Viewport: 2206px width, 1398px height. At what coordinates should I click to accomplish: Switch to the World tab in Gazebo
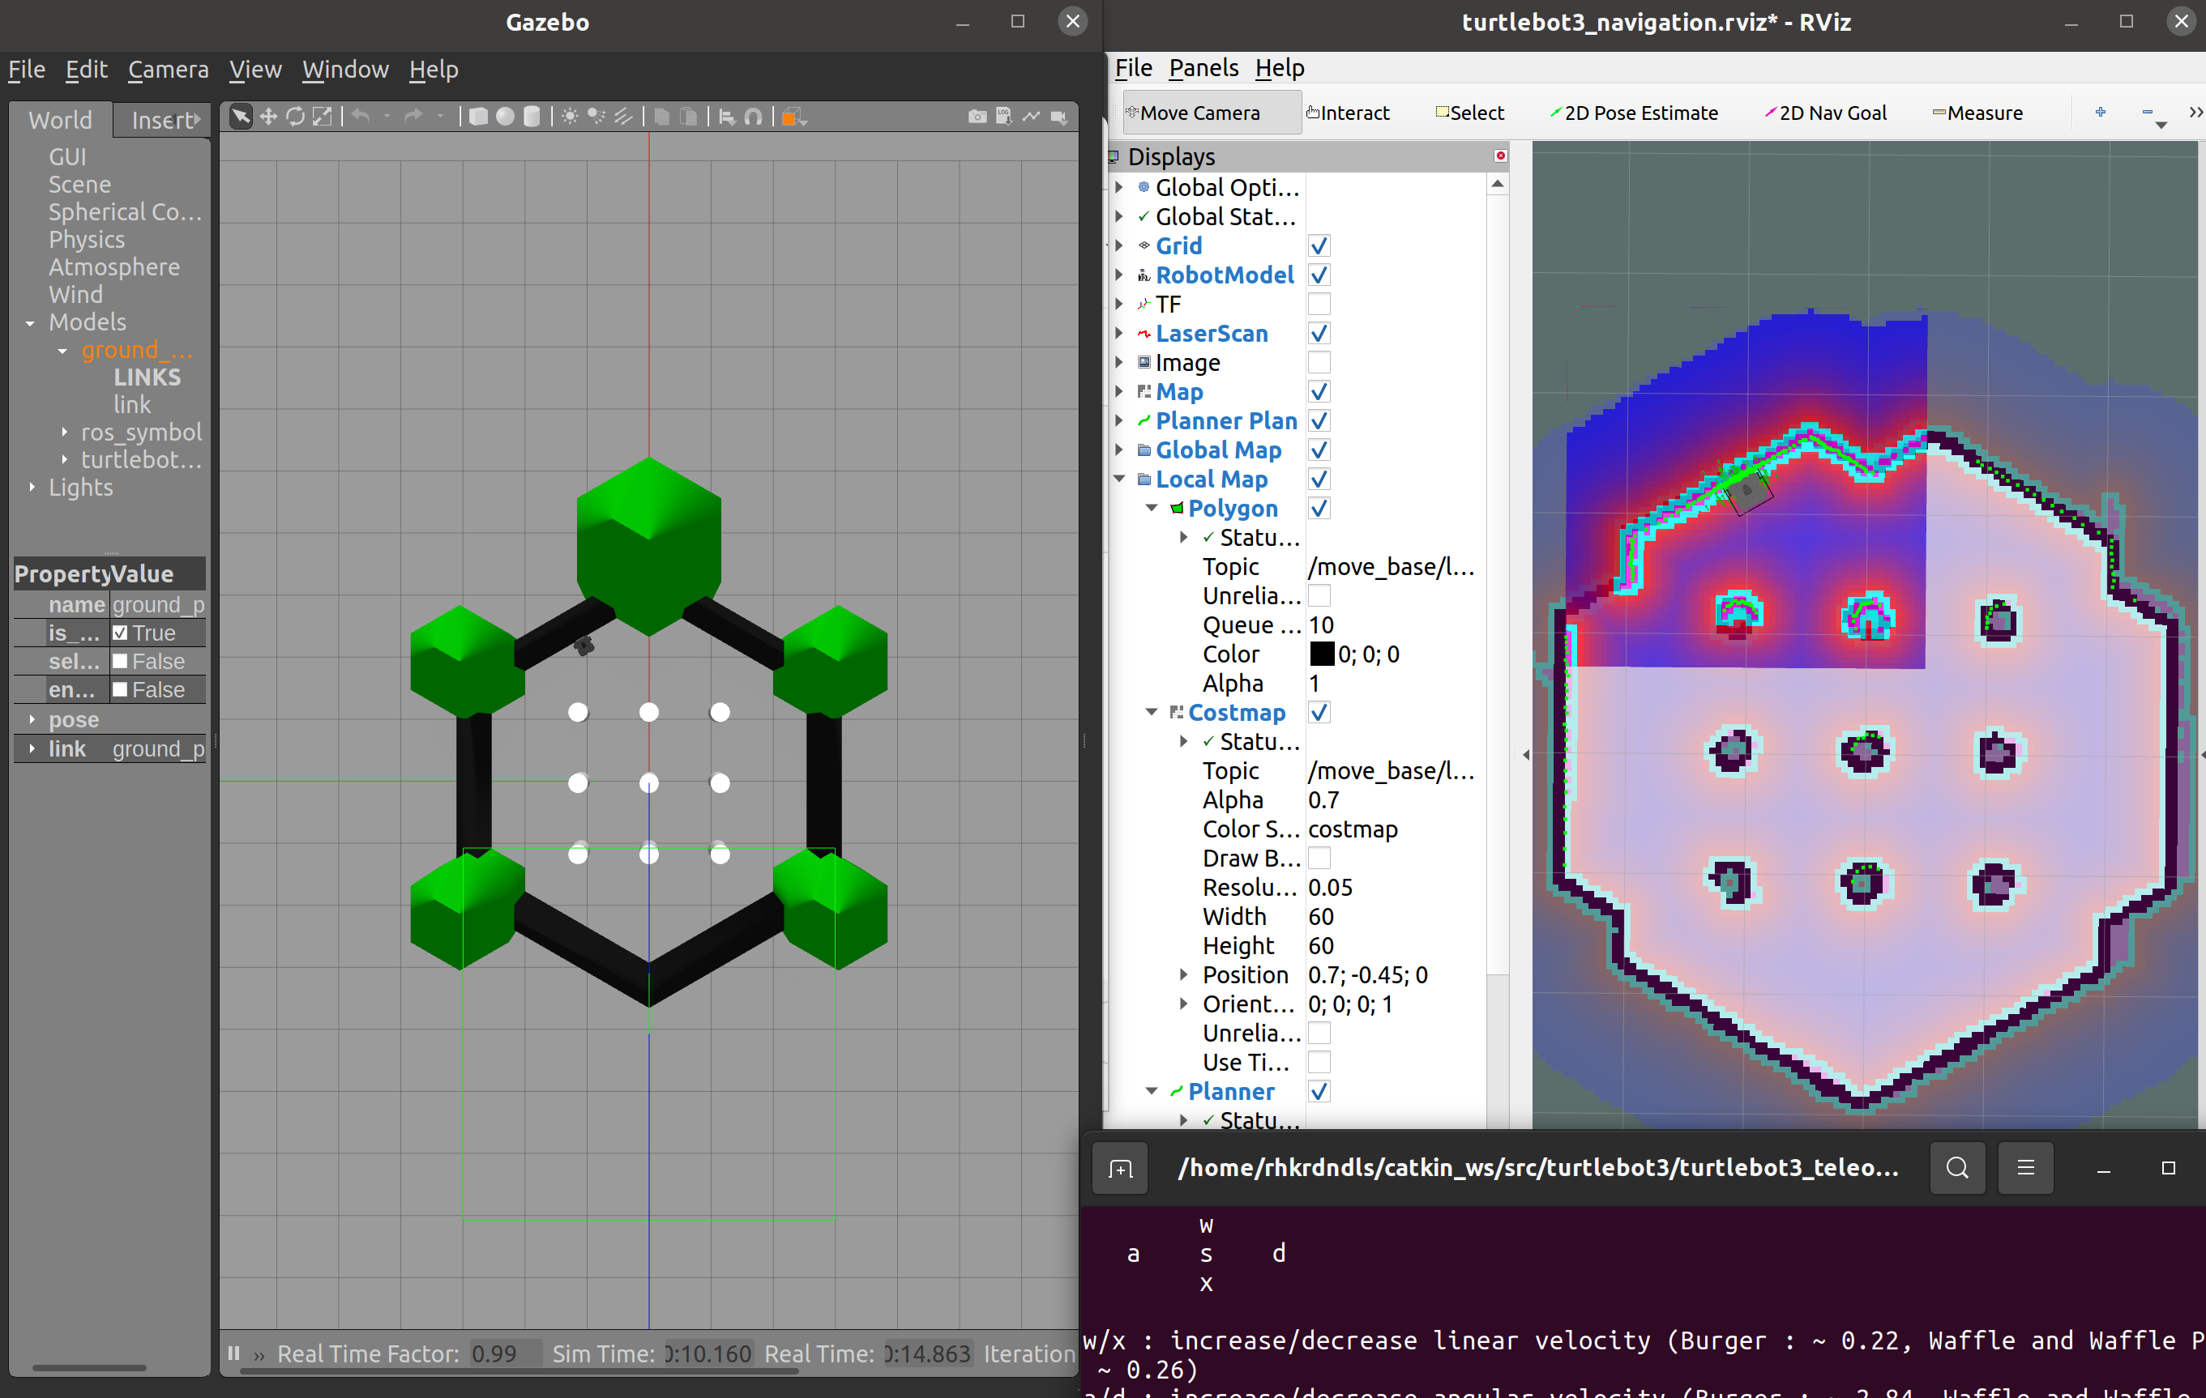tap(61, 120)
